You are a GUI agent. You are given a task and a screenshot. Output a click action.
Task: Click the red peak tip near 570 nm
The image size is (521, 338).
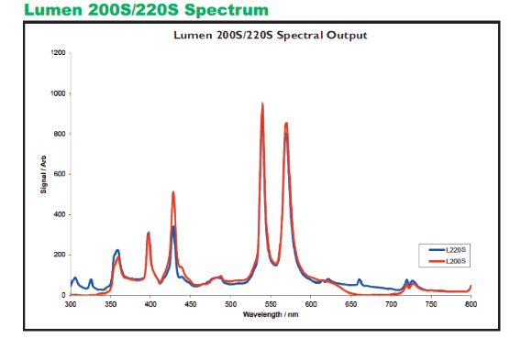286,125
